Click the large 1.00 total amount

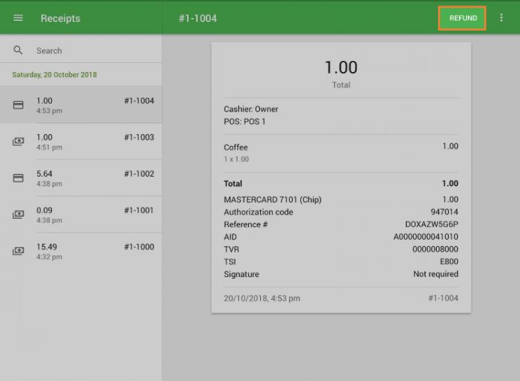[x=341, y=68]
